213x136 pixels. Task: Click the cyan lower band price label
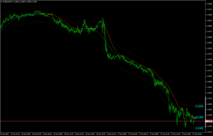point(199,128)
